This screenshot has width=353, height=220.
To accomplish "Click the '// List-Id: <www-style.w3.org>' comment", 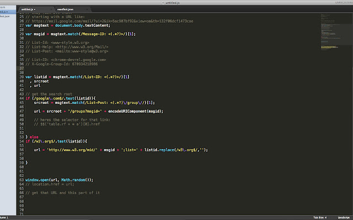I will pos(57,43).
